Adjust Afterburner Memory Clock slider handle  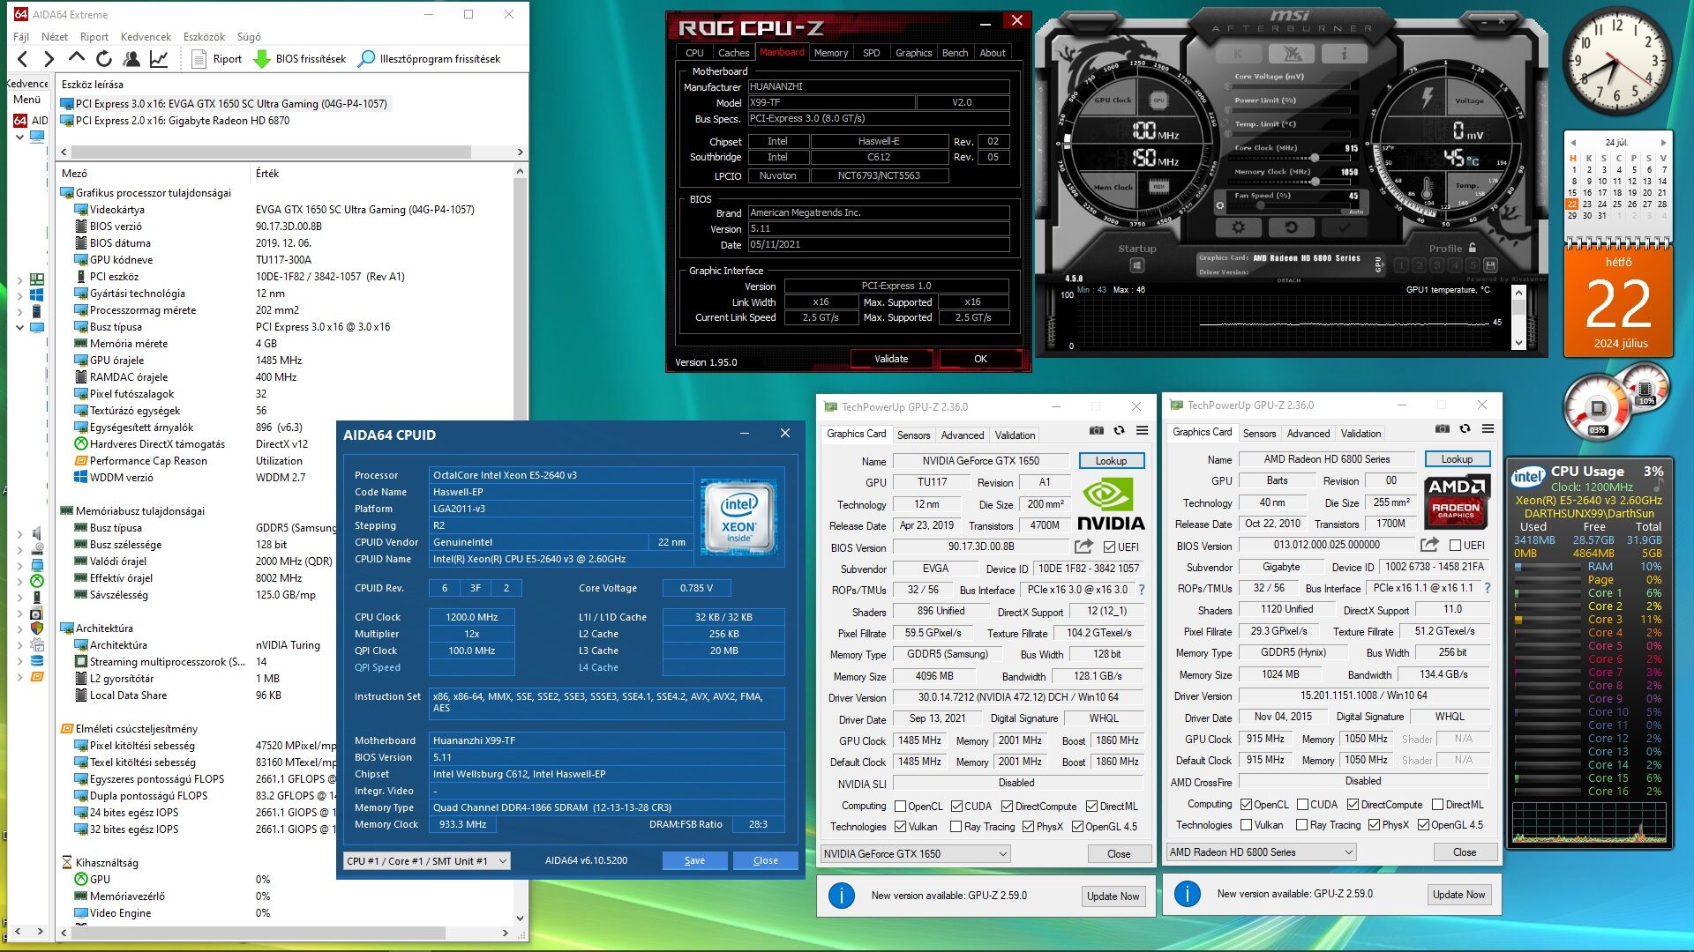[x=1315, y=182]
